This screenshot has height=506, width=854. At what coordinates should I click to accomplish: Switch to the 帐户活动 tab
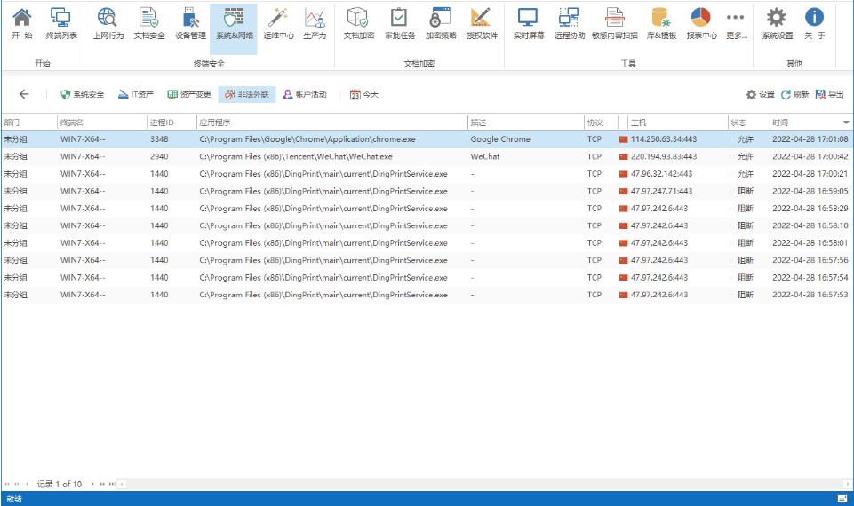pos(305,94)
